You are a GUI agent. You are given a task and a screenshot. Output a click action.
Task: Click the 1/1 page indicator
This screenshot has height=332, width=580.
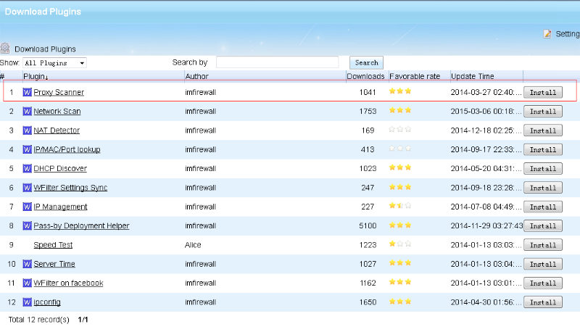(83, 320)
